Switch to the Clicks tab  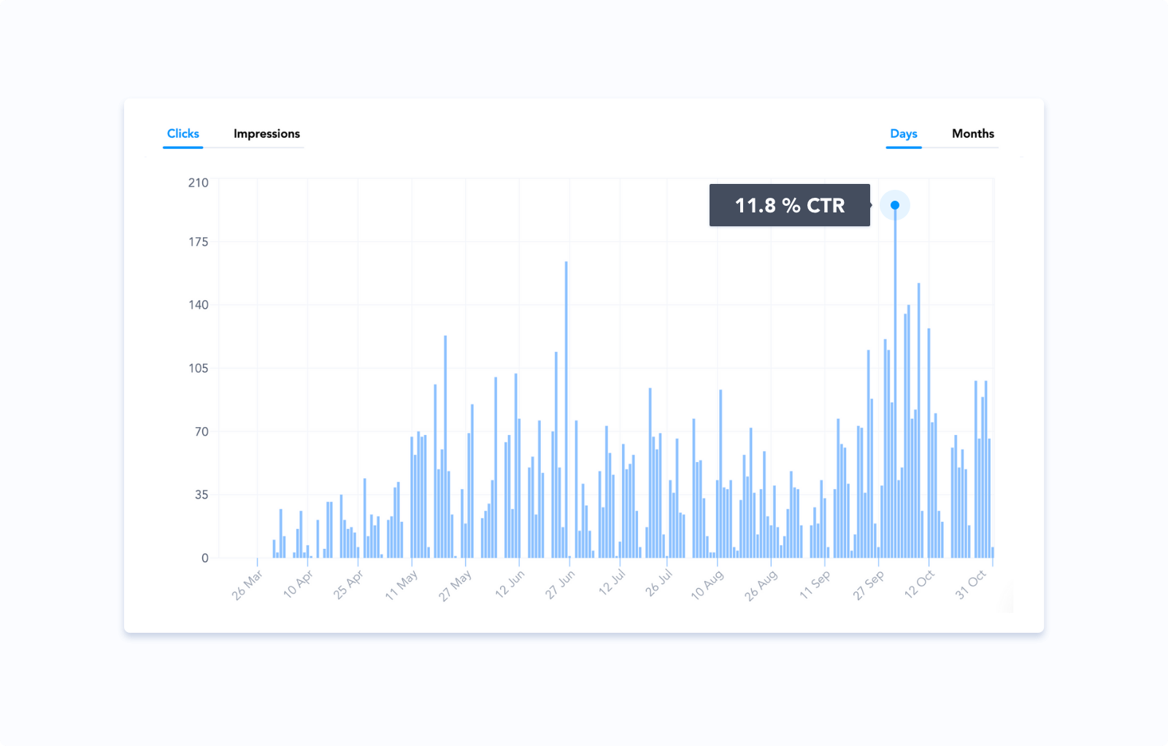coord(182,134)
